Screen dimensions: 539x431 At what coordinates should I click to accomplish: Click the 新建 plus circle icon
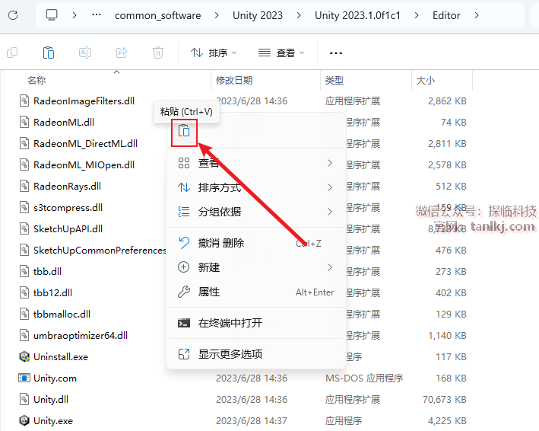point(183,267)
